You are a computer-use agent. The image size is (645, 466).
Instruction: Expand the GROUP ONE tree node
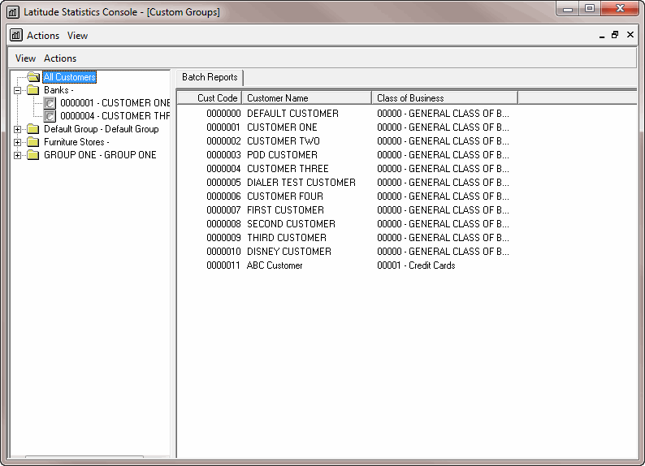click(x=17, y=155)
